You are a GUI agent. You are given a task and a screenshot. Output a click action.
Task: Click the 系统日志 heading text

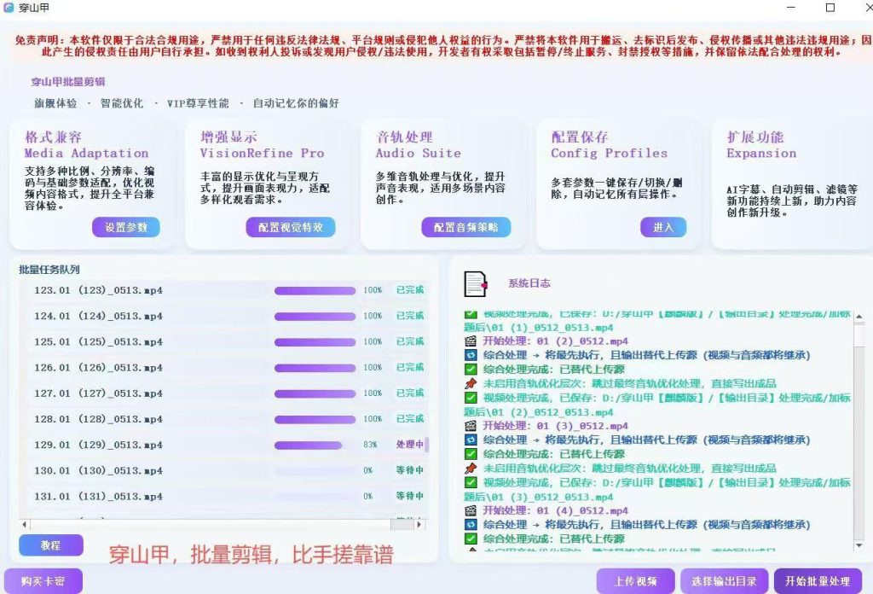(529, 283)
